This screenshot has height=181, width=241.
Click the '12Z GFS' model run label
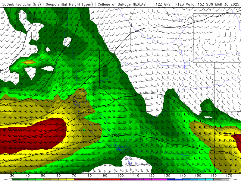click(163, 5)
